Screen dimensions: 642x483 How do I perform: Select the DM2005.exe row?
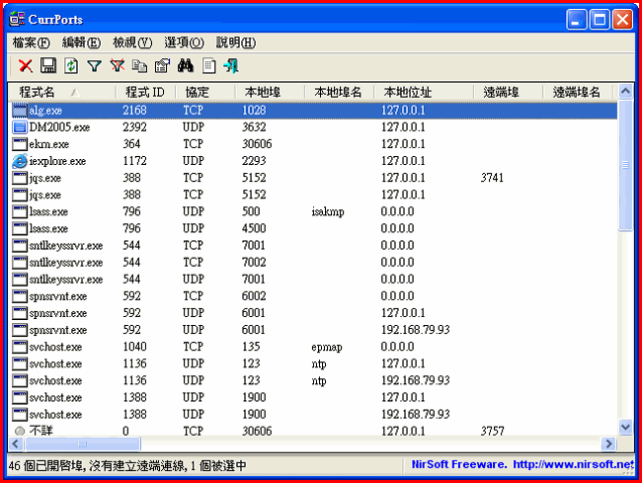[x=58, y=127]
